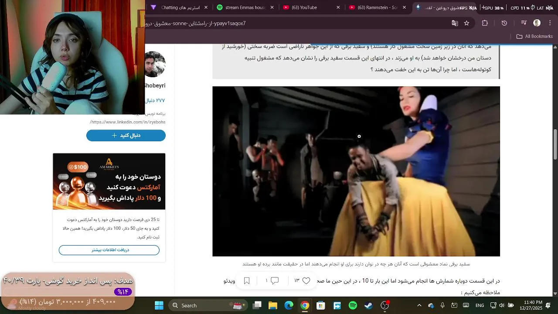
Task: Open Spotify from the taskbar
Action: (353, 305)
